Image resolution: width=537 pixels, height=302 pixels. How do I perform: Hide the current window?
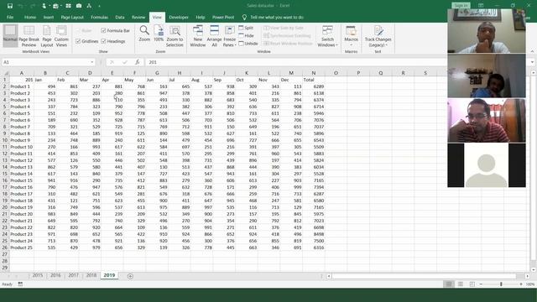(246, 35)
